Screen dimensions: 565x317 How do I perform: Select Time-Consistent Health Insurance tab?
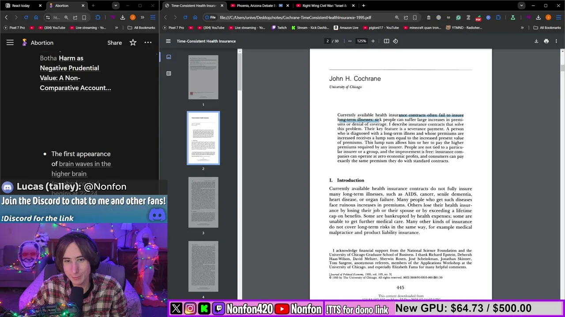click(x=193, y=6)
